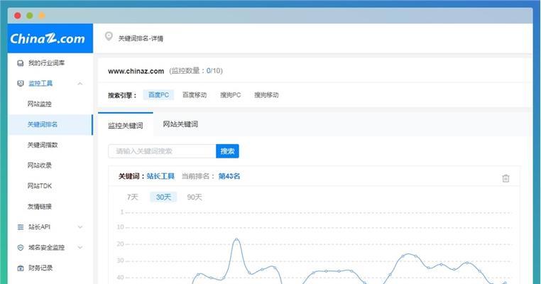Switch to 网站关键词 tab
The height and width of the screenshot is (284, 541).
pyautogui.click(x=180, y=124)
